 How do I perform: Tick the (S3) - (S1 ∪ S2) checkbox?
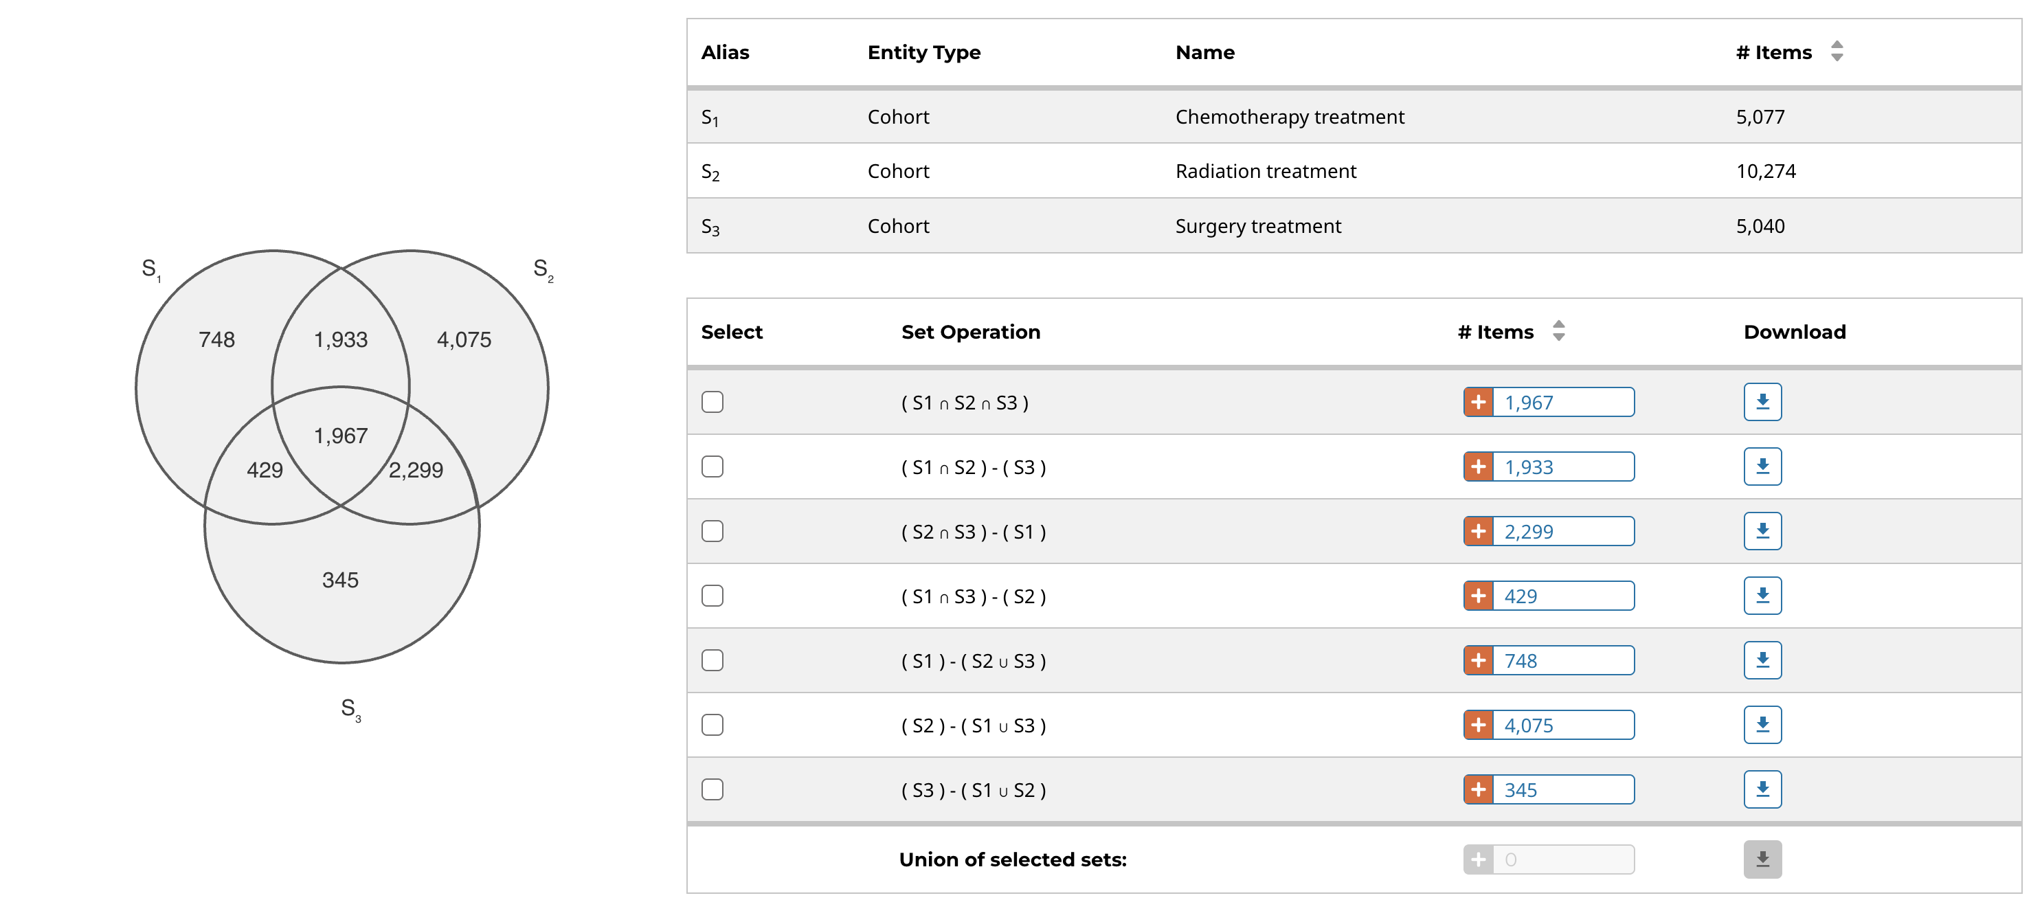pos(712,789)
